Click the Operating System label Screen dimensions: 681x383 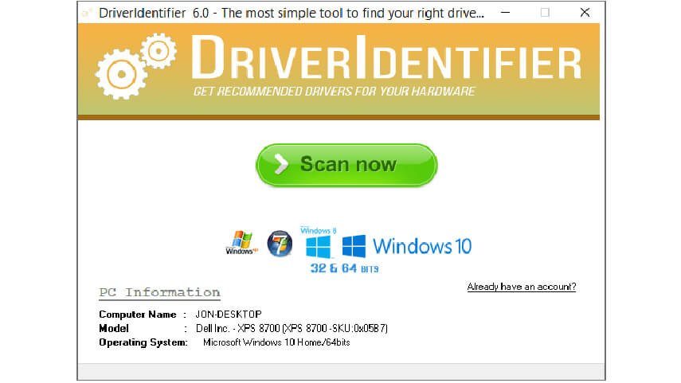[143, 342]
